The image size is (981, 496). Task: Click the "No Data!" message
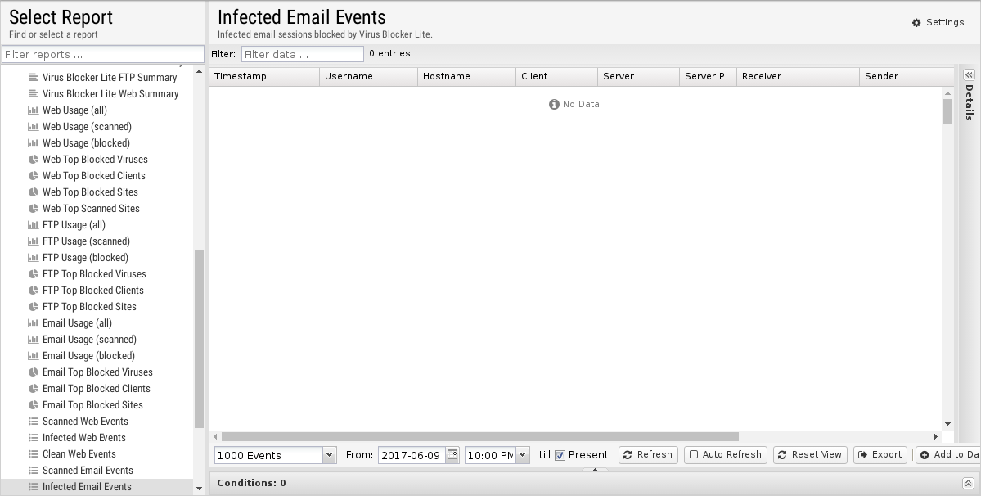click(x=575, y=105)
